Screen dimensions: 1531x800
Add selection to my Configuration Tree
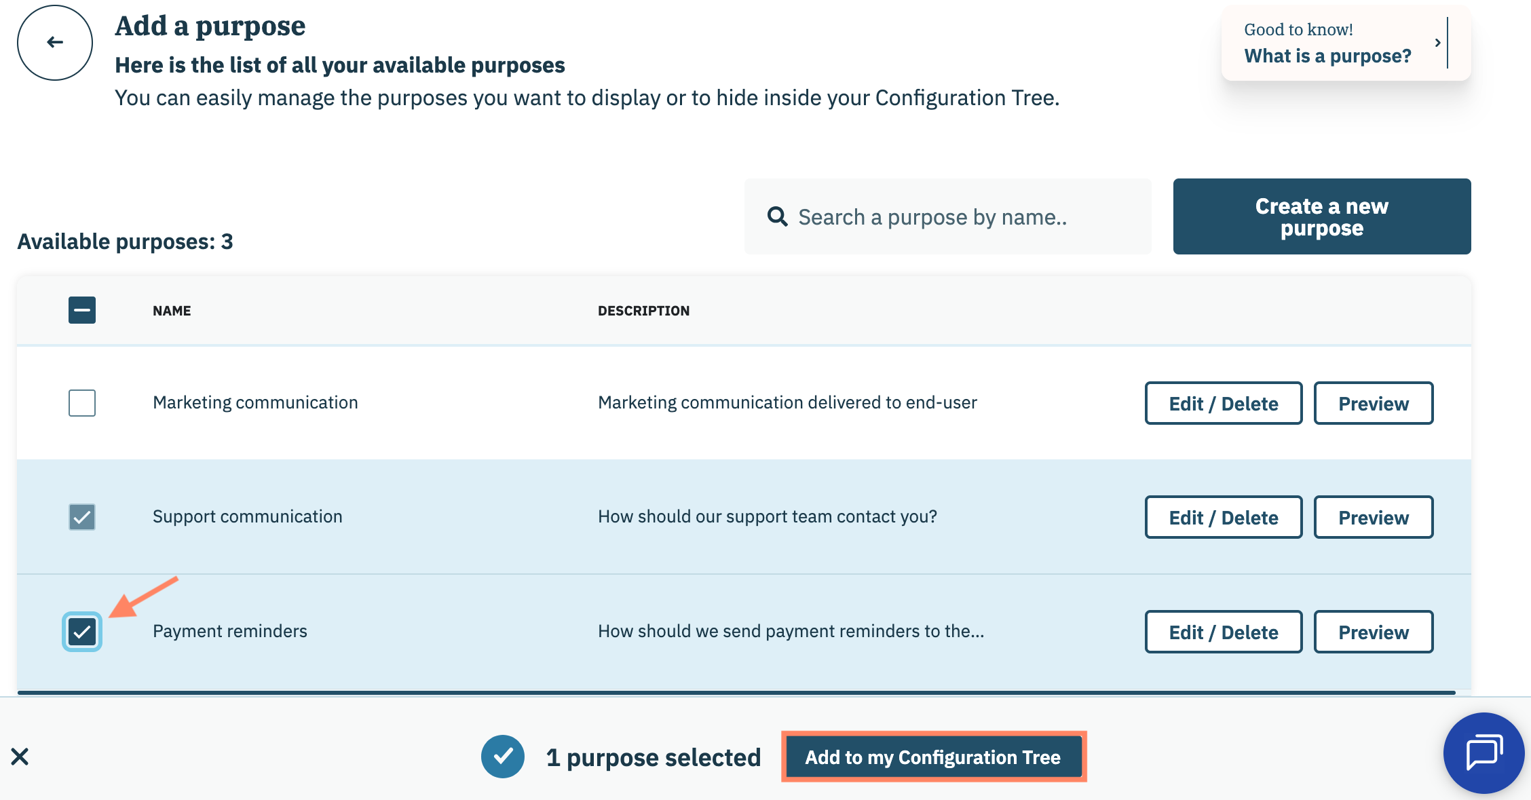933,757
